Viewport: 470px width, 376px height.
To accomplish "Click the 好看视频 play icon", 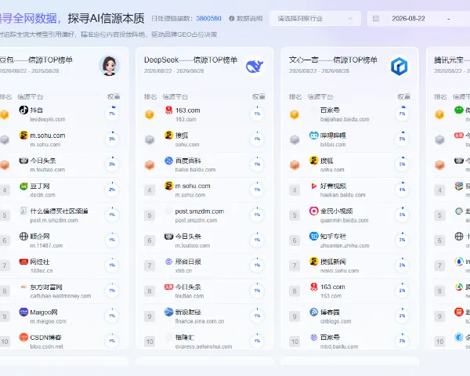I will click(x=314, y=186).
